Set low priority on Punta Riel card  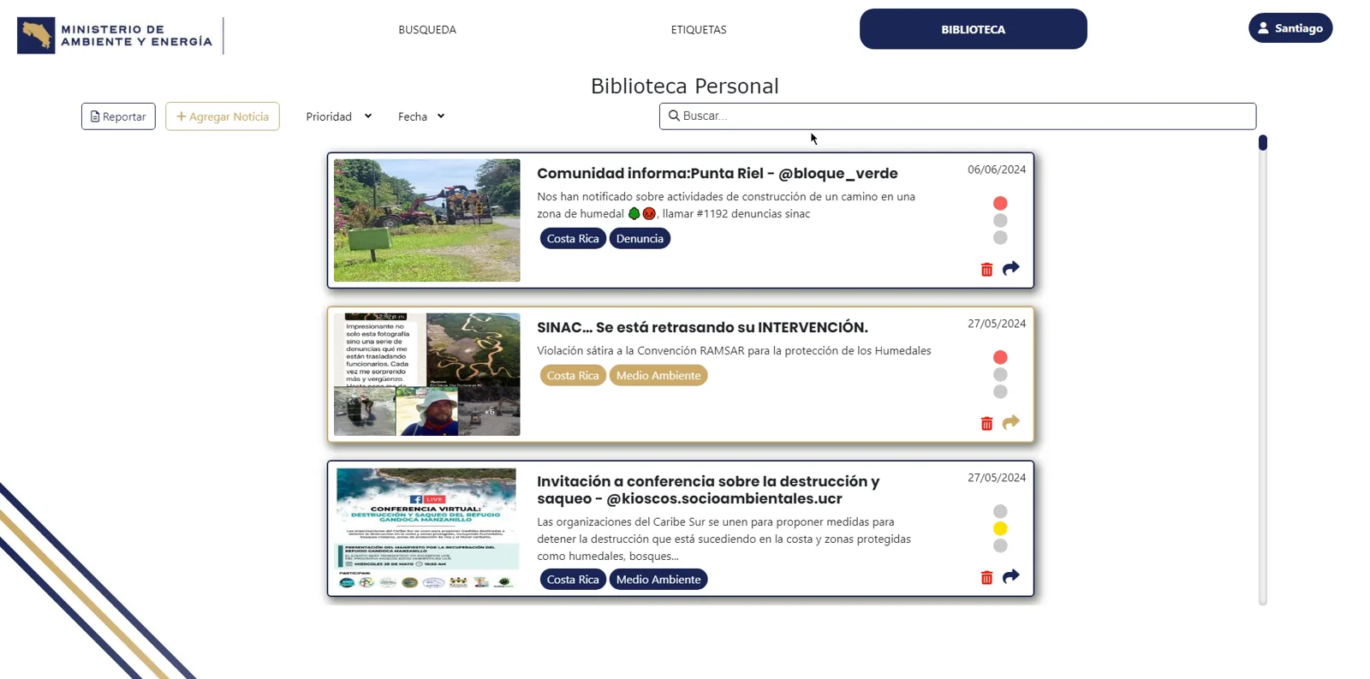tap(1000, 238)
